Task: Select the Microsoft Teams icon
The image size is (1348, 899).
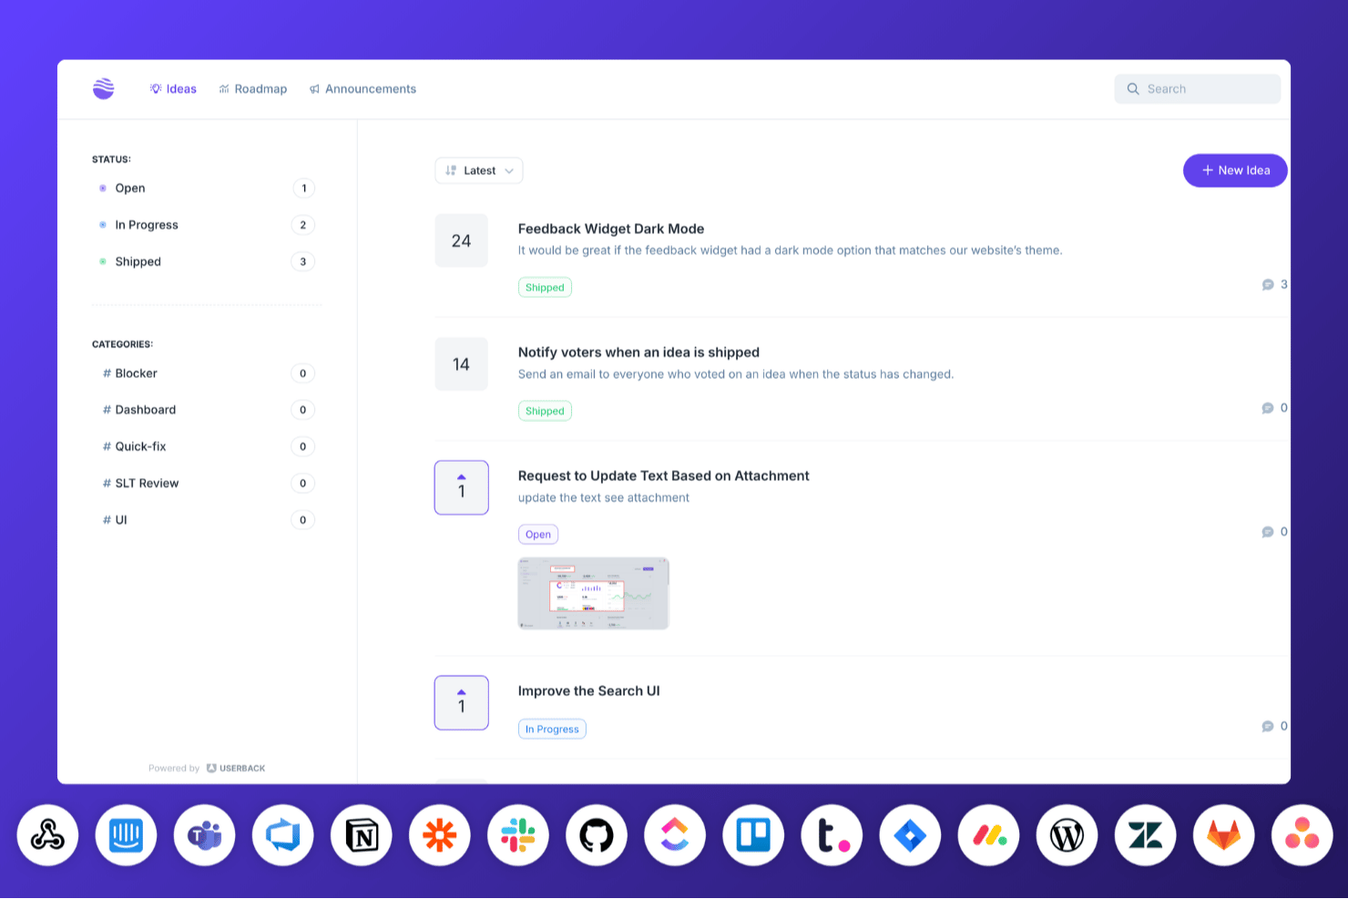Action: (x=204, y=835)
